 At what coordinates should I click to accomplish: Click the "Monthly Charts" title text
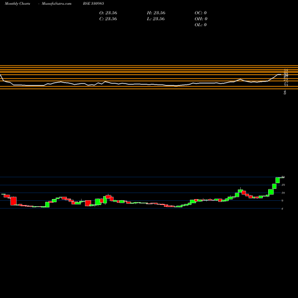coord(17,4)
